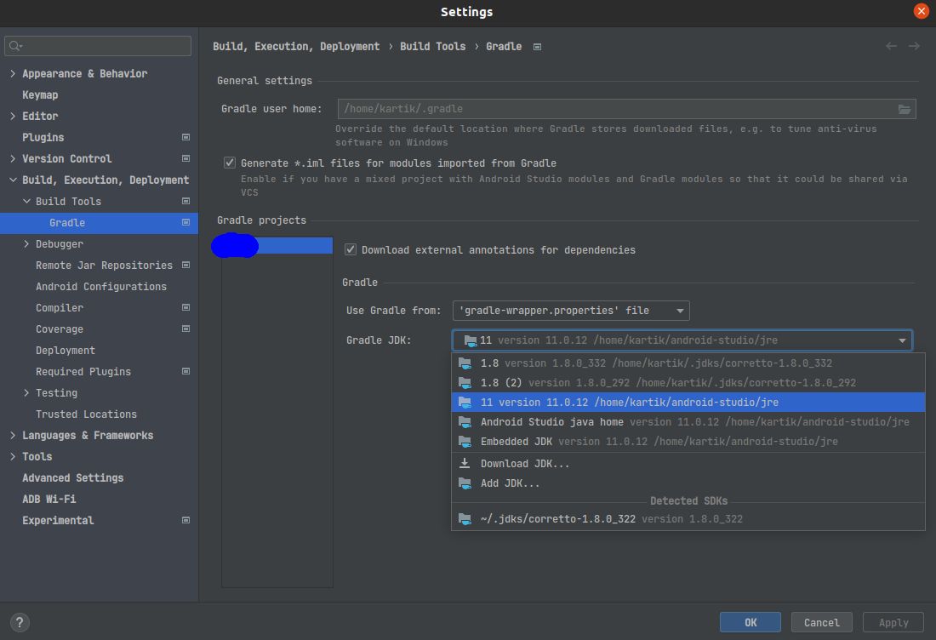Viewport: 936px width, 640px height.
Task: Open Remote Jar Repositories settings
Action: point(104,265)
